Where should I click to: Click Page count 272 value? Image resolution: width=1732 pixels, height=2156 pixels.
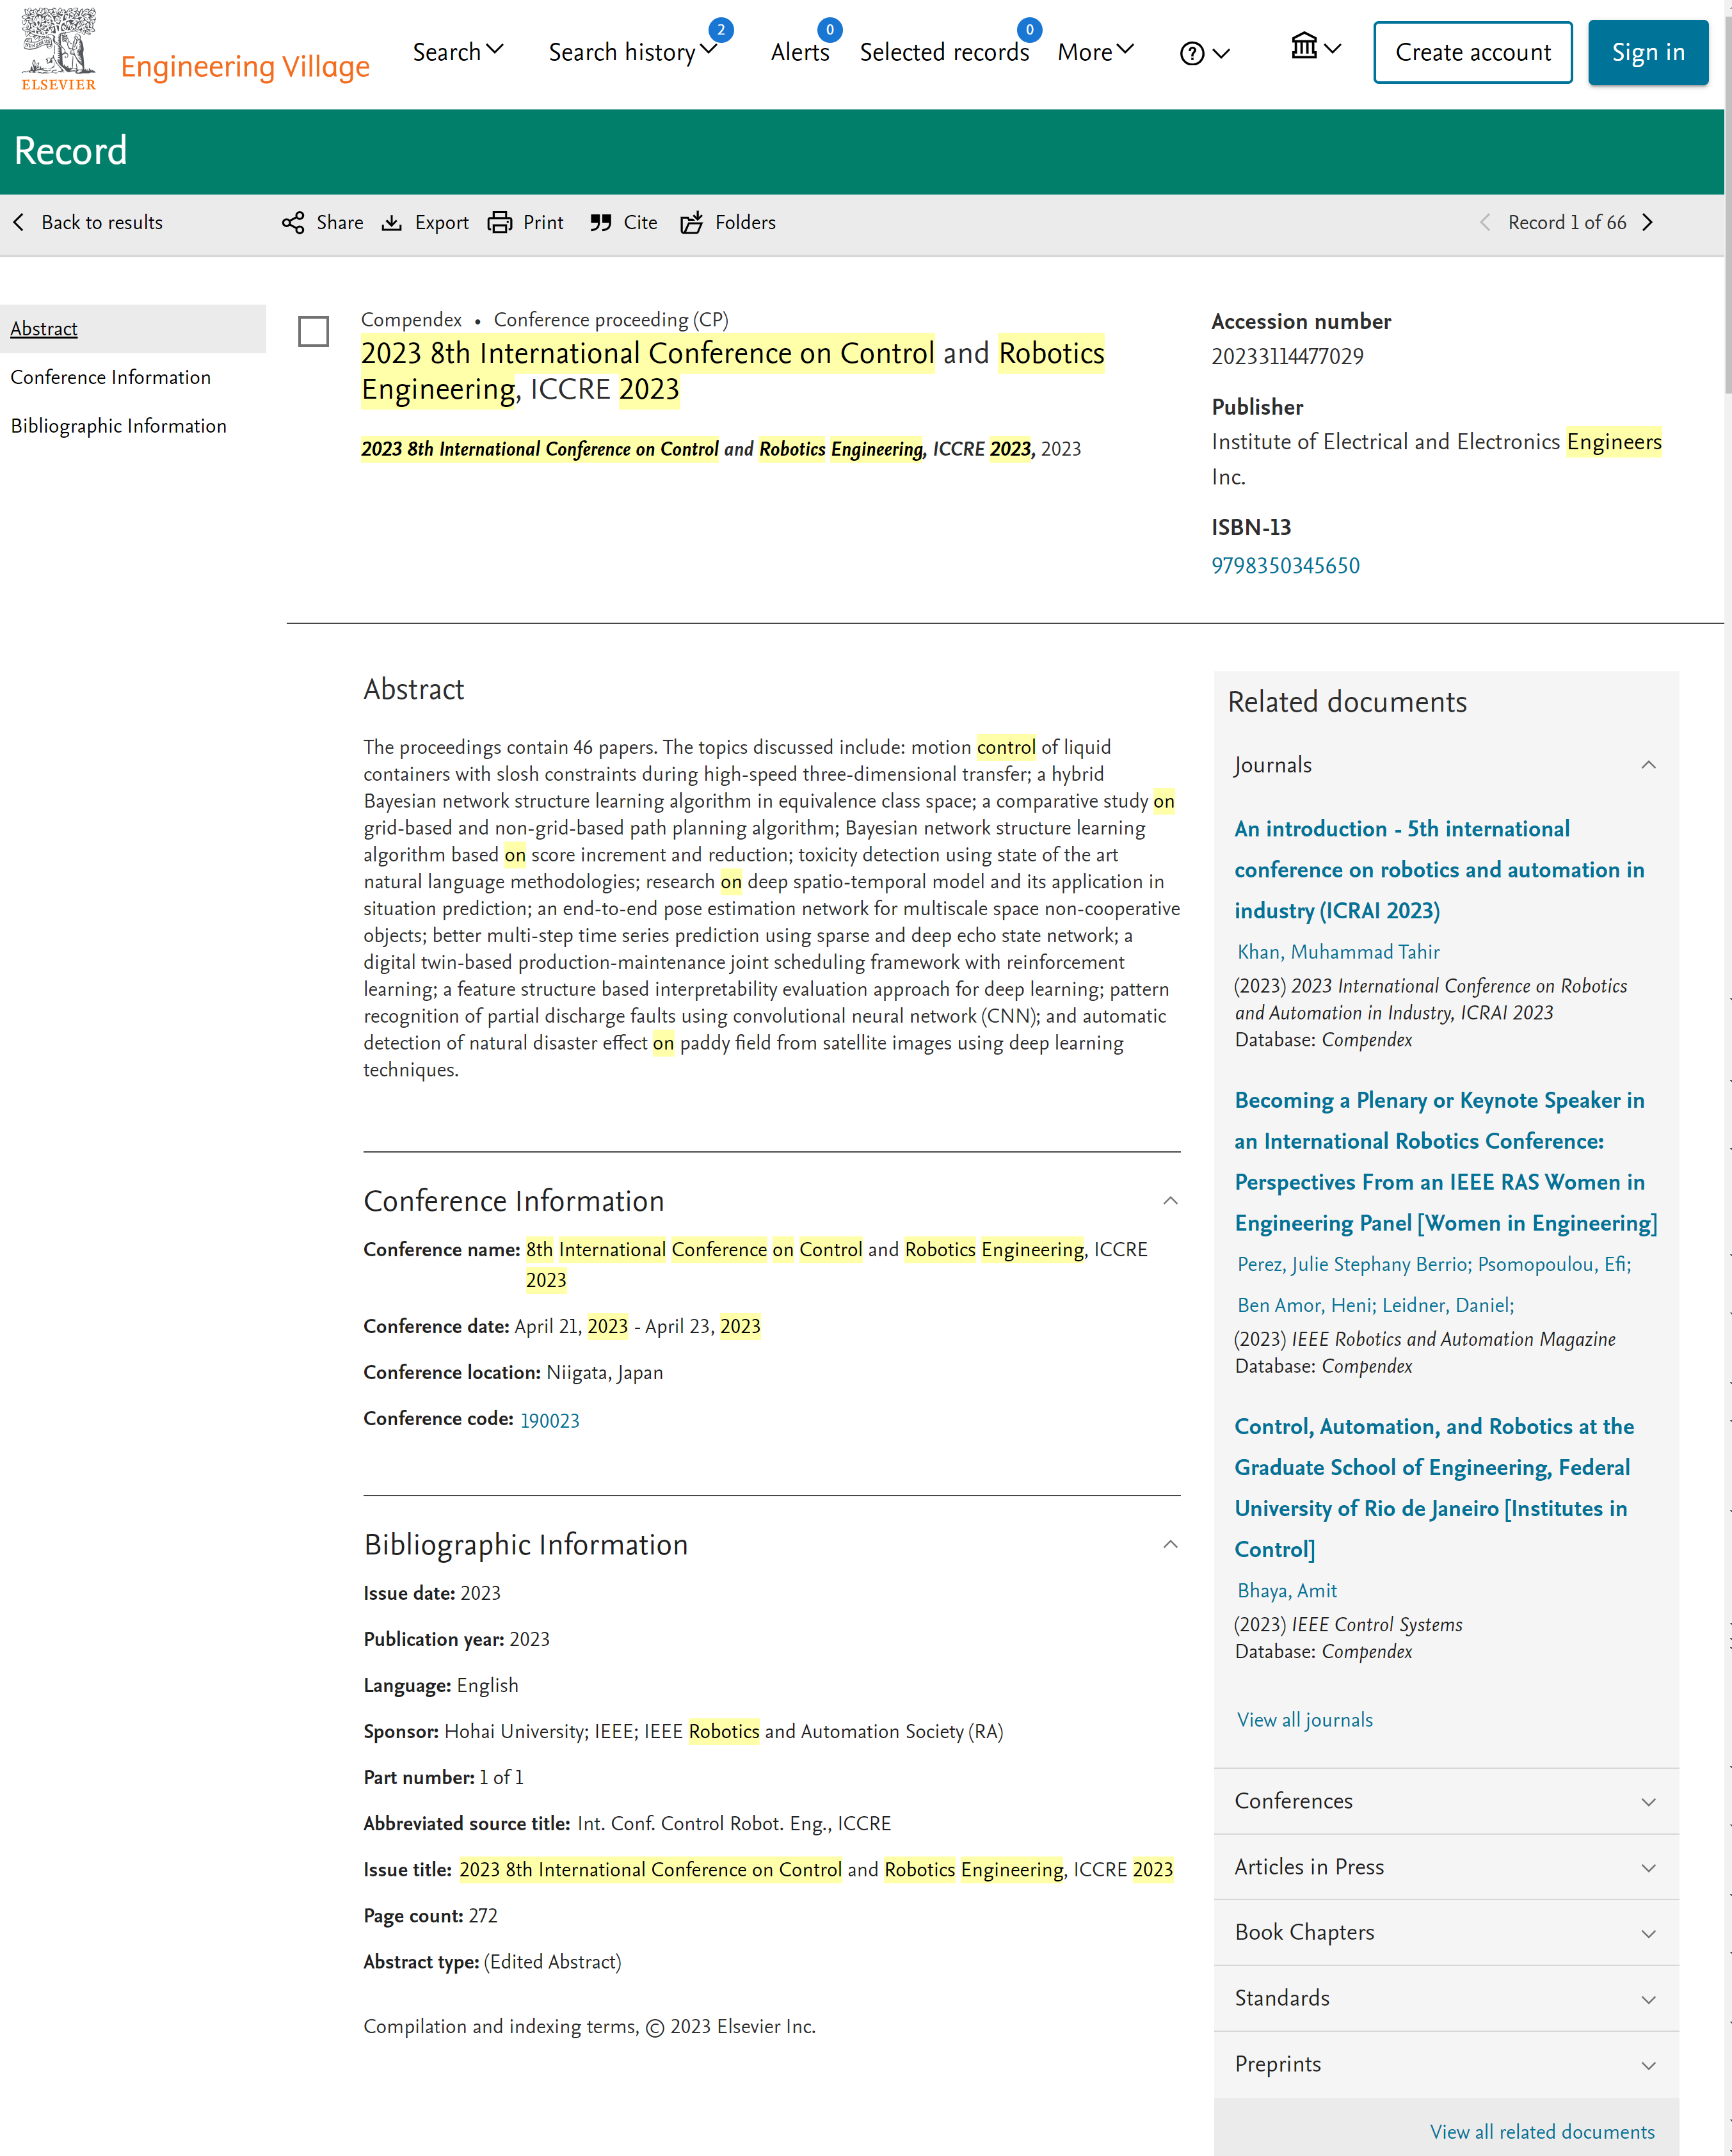click(x=483, y=1915)
